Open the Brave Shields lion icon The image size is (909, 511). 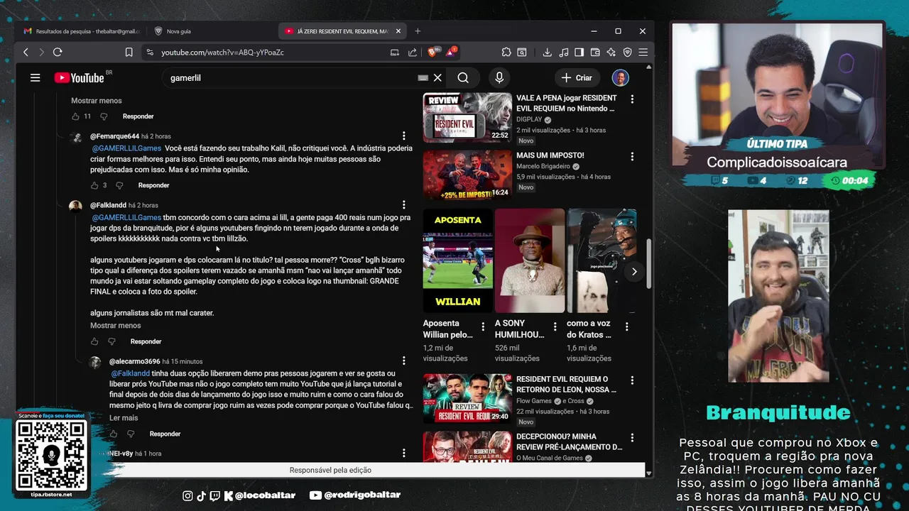click(432, 52)
